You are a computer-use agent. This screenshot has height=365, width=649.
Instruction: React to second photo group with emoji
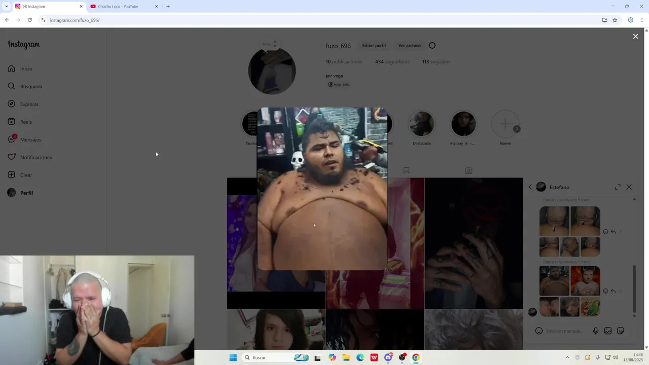[605, 291]
